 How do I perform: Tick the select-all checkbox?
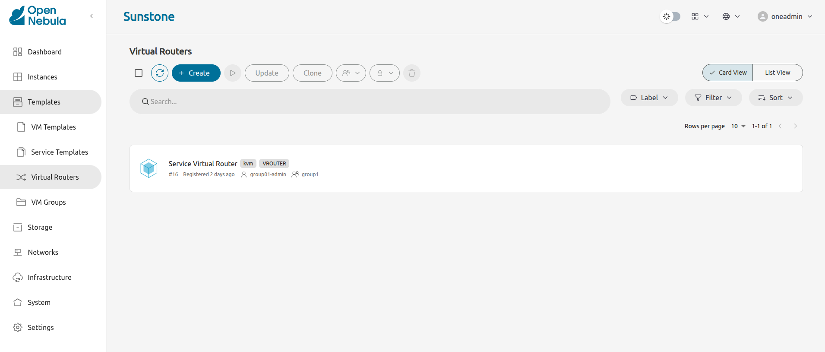click(x=139, y=73)
